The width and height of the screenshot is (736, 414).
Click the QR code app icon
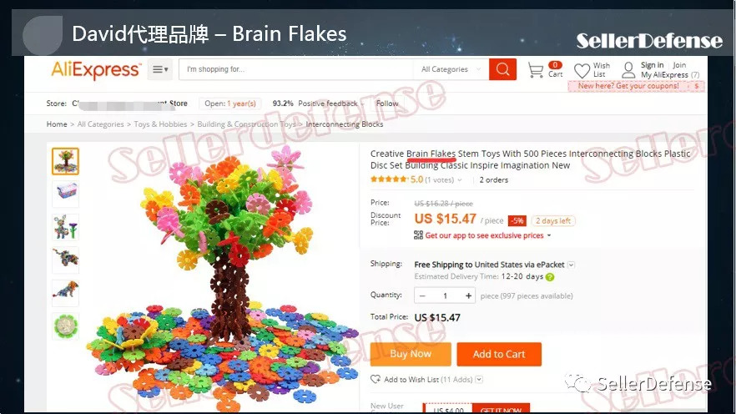point(418,235)
